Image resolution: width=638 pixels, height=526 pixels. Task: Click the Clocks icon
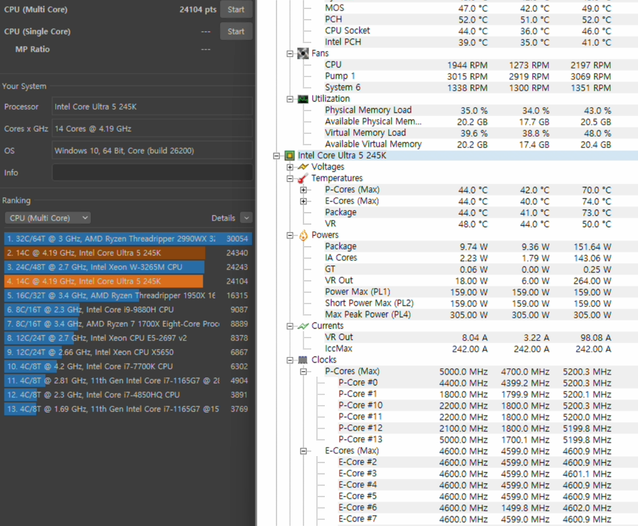point(303,360)
